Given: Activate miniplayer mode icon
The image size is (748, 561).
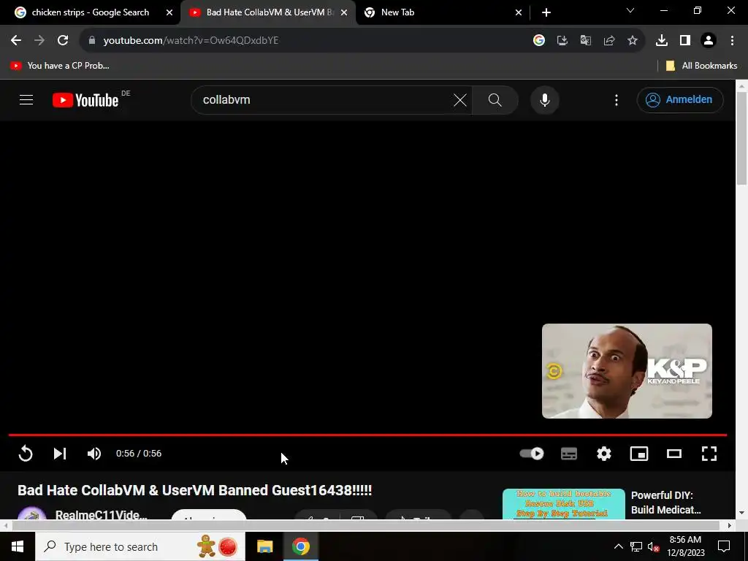Looking at the screenshot, I should point(638,454).
